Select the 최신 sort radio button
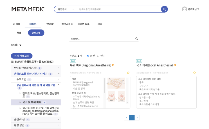 88,56
